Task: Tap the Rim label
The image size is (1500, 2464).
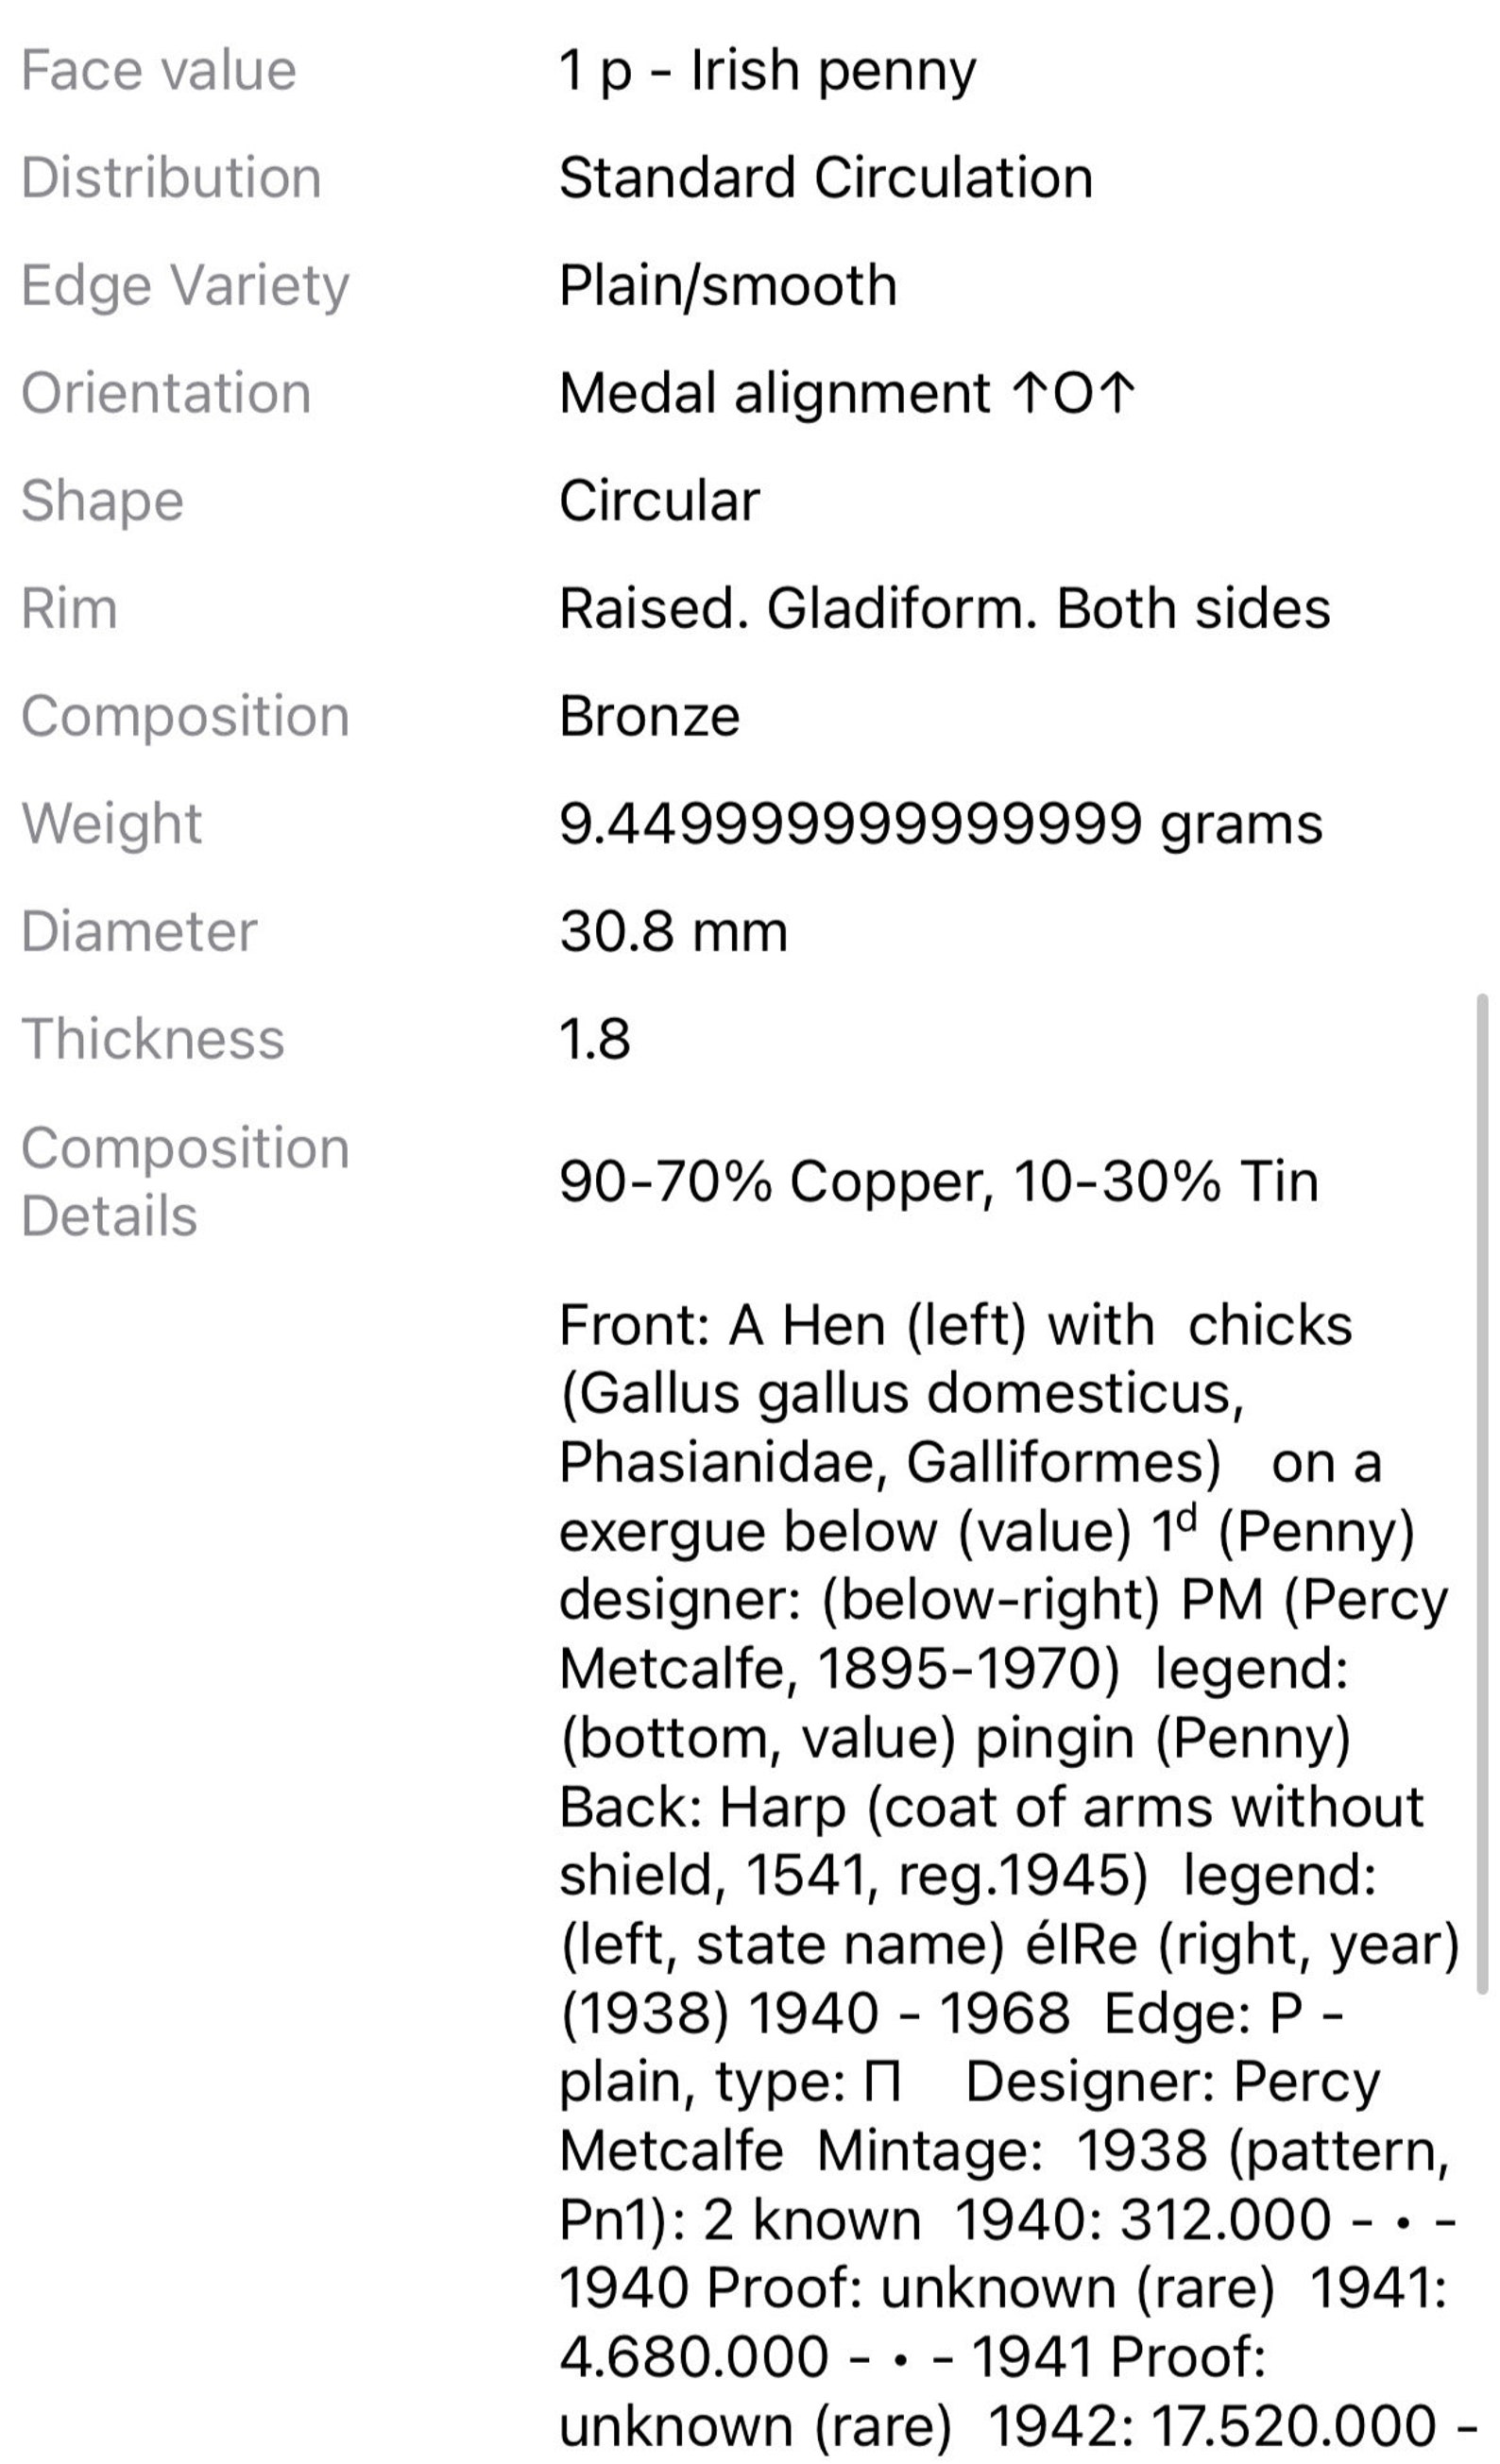Action: [70, 608]
